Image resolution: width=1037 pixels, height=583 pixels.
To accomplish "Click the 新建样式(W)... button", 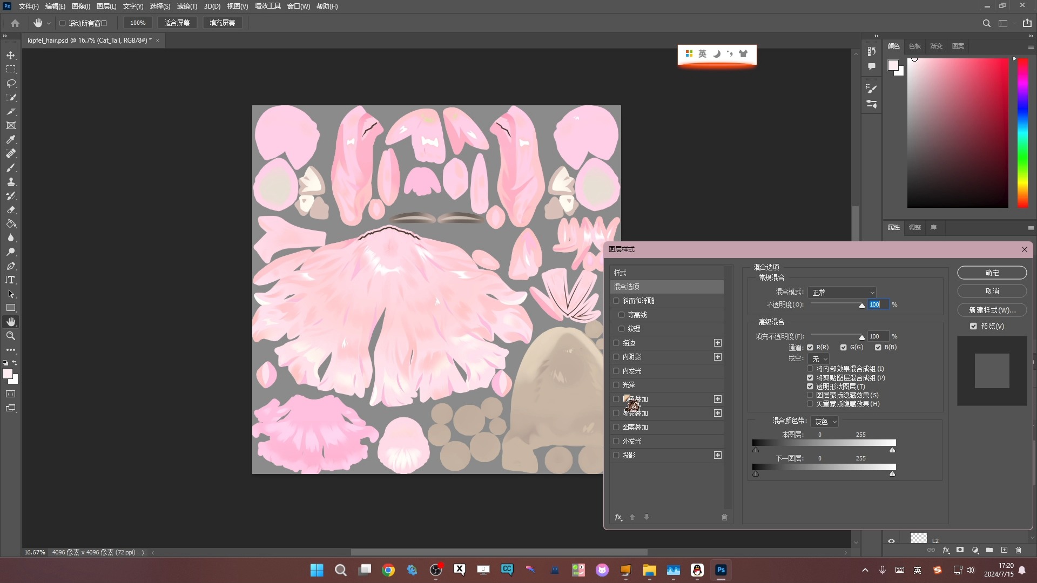I will pos(992,310).
